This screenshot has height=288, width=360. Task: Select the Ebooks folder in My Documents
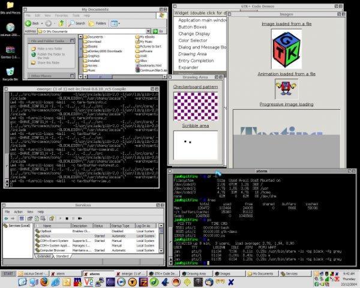[91, 46]
